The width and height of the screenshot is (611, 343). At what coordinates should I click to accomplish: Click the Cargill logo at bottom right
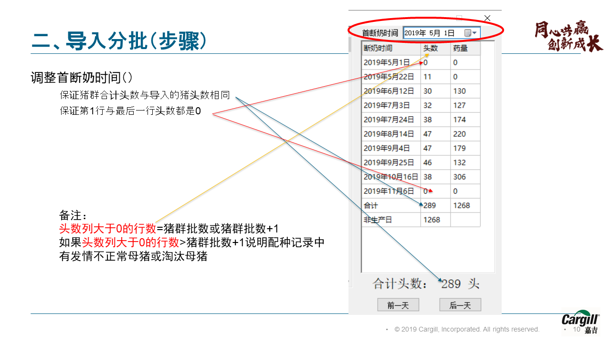pyautogui.click(x=580, y=323)
